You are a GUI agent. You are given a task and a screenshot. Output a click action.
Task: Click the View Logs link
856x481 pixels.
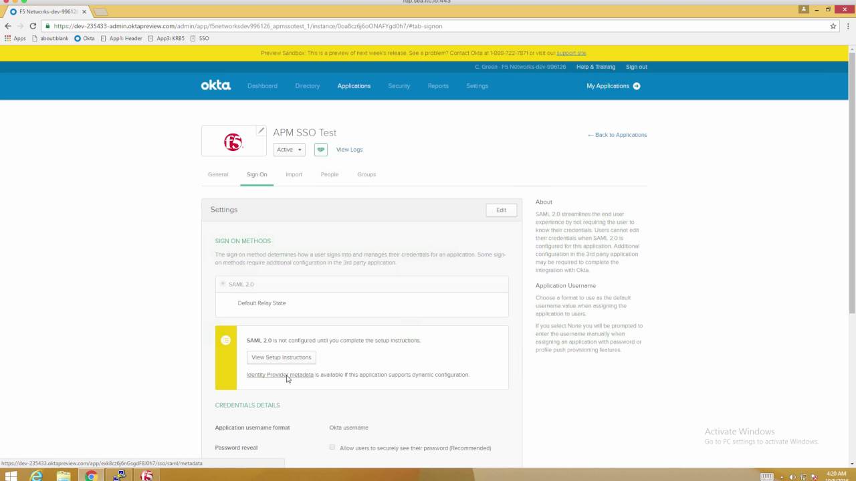pyautogui.click(x=349, y=150)
